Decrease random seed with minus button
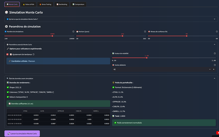 pos(209,69)
